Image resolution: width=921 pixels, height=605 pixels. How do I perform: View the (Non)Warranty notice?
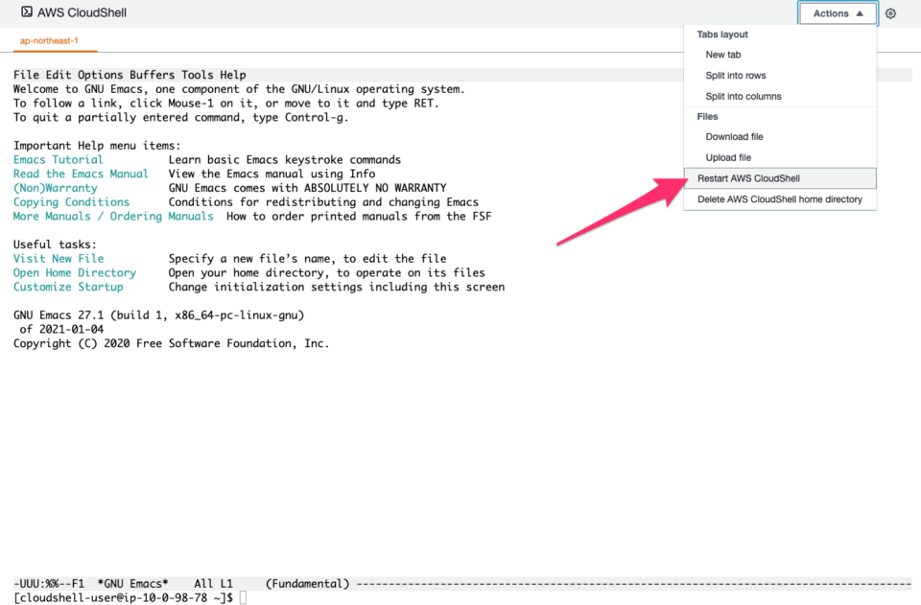tap(56, 187)
